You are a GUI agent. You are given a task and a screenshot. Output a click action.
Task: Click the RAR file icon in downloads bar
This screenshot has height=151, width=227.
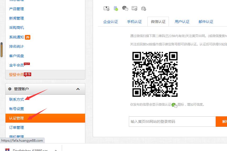point(7,149)
